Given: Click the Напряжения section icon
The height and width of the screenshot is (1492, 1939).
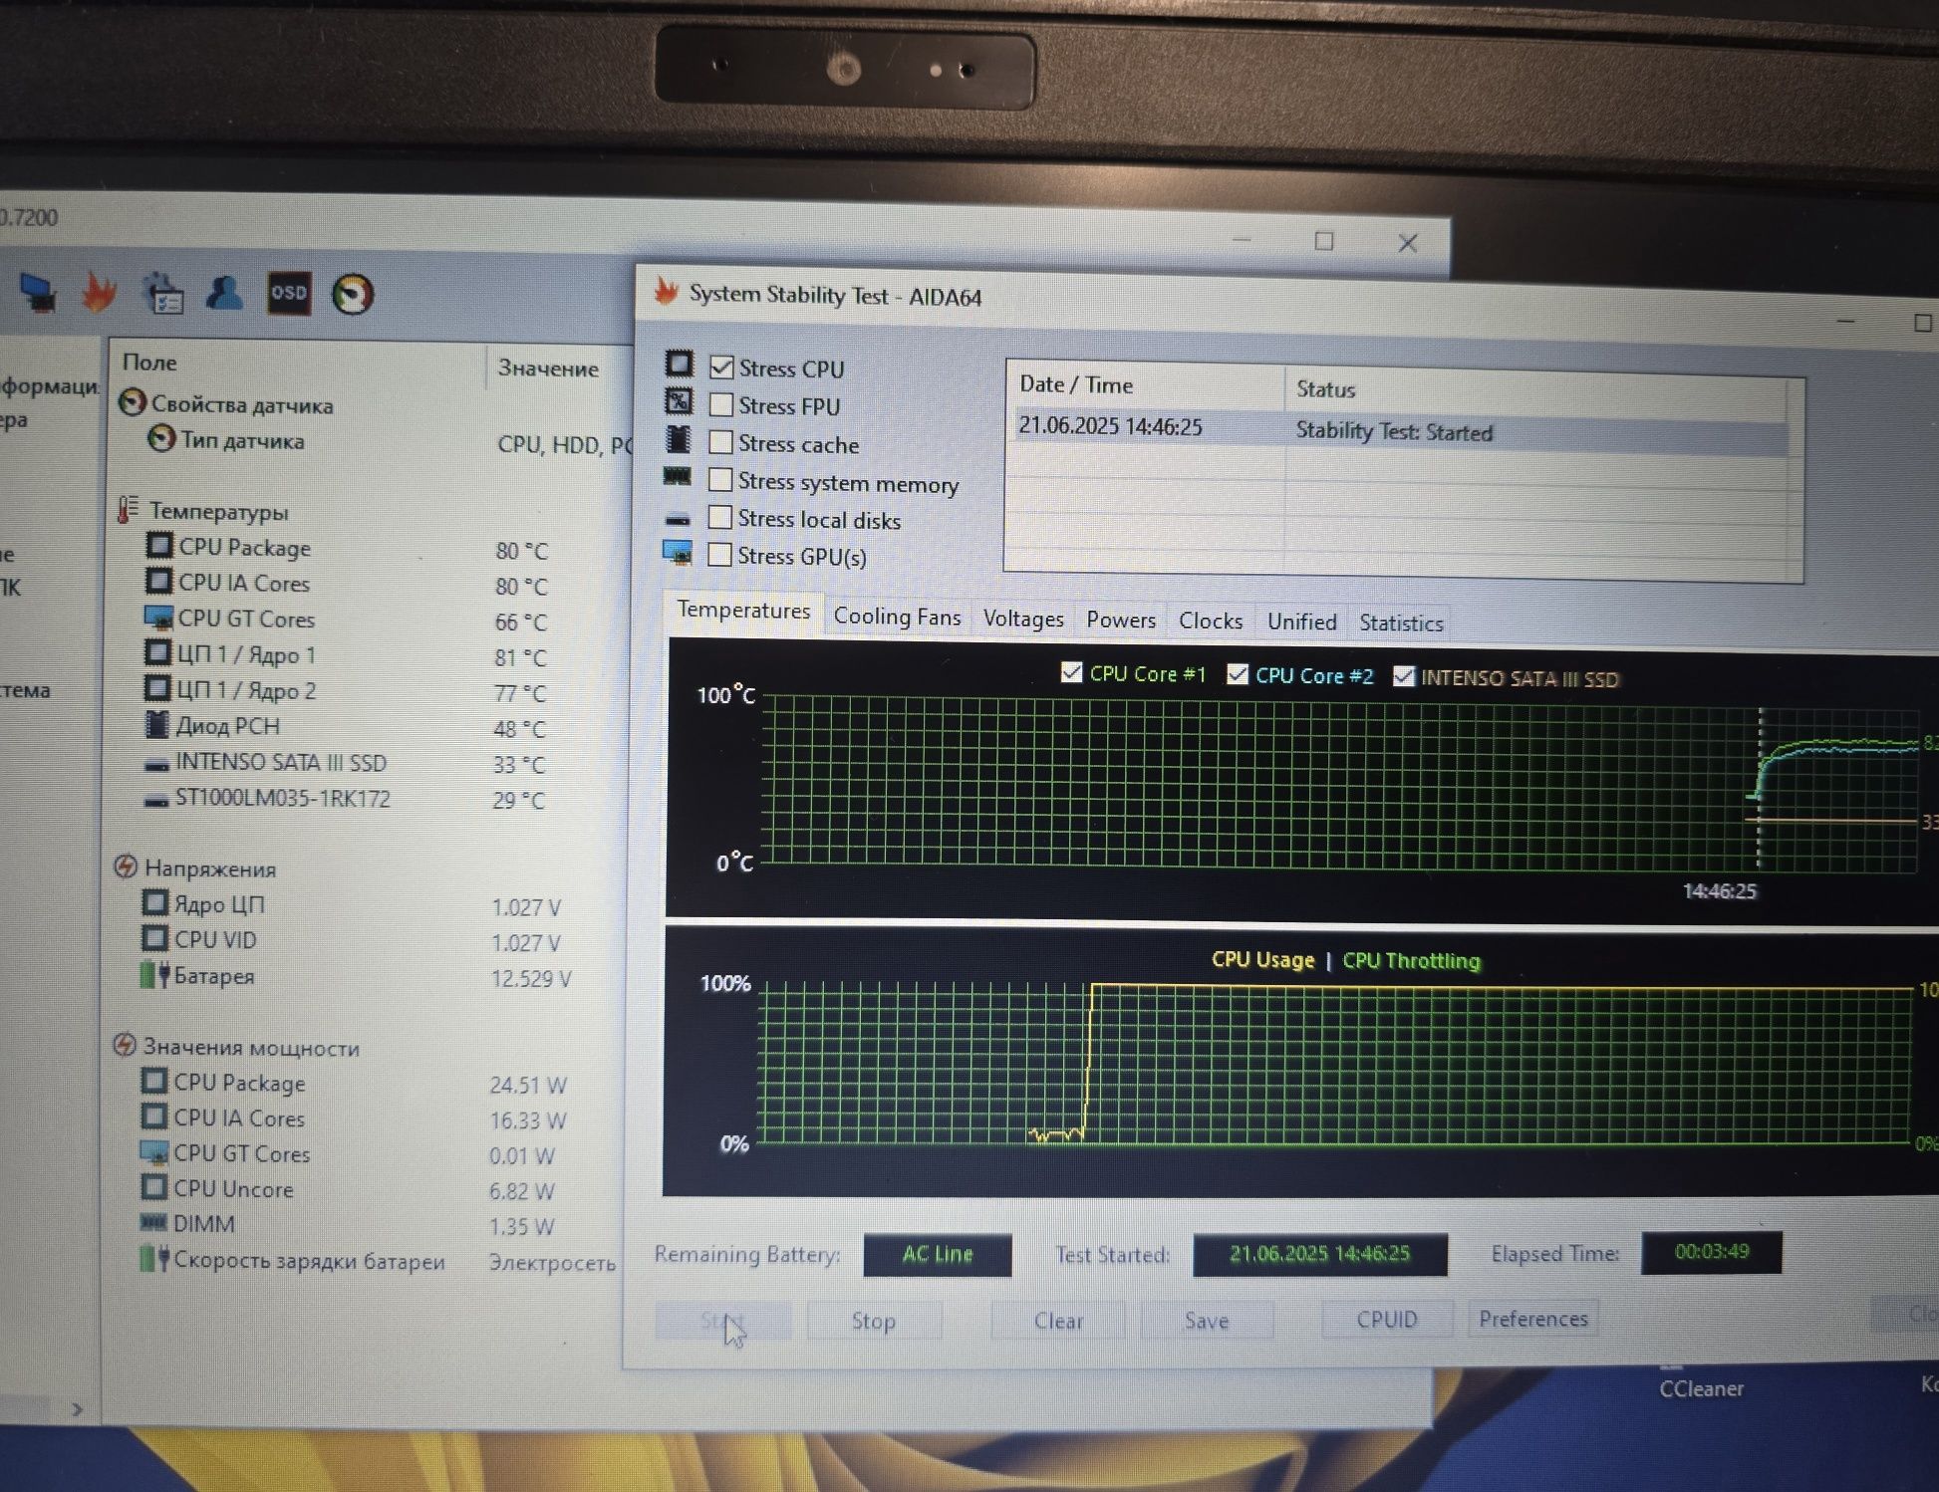Looking at the screenshot, I should [x=126, y=867].
